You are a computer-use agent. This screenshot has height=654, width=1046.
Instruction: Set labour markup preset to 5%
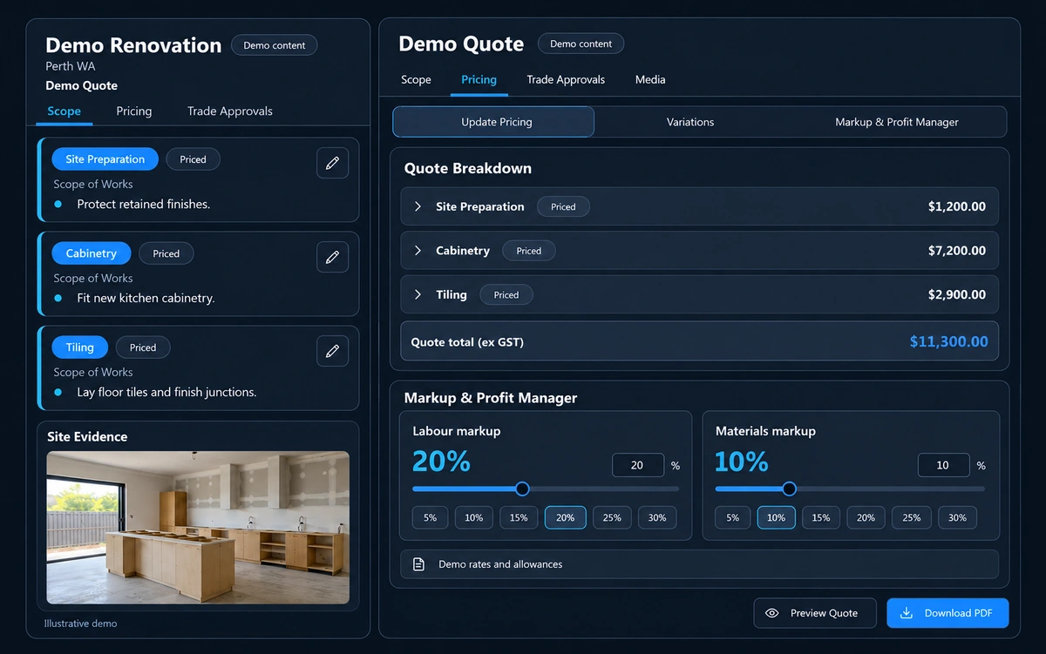coord(431,517)
